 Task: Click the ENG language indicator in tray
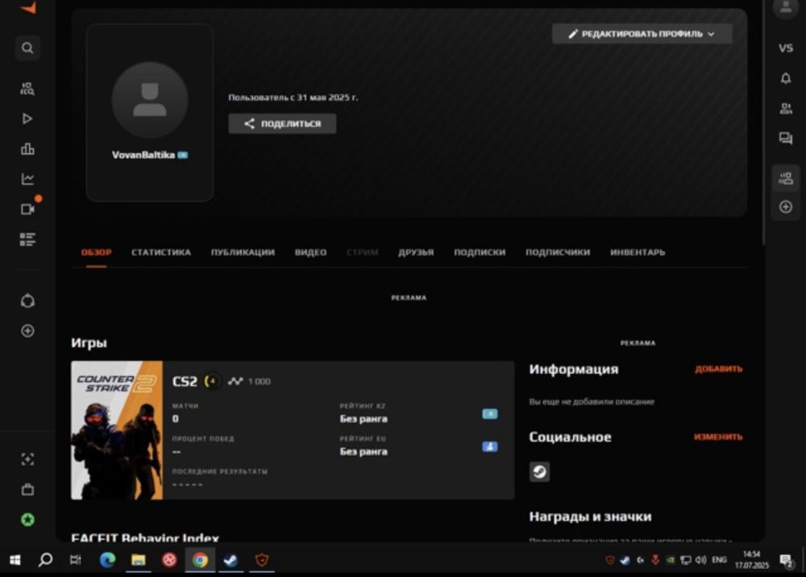719,559
